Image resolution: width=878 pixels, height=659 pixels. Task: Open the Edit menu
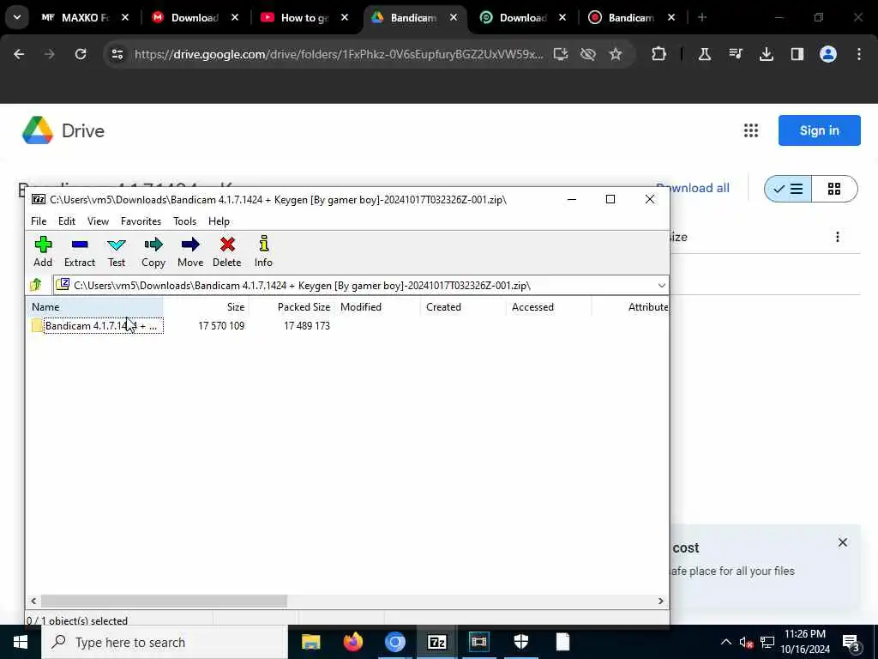[x=67, y=221]
